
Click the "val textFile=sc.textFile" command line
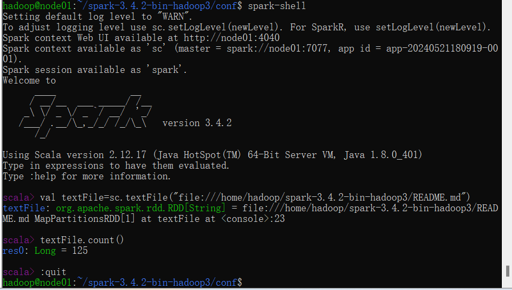point(255,197)
